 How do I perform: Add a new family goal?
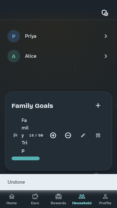point(98,106)
